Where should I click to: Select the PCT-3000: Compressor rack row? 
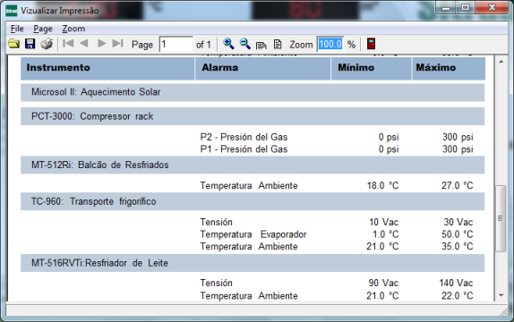click(253, 116)
